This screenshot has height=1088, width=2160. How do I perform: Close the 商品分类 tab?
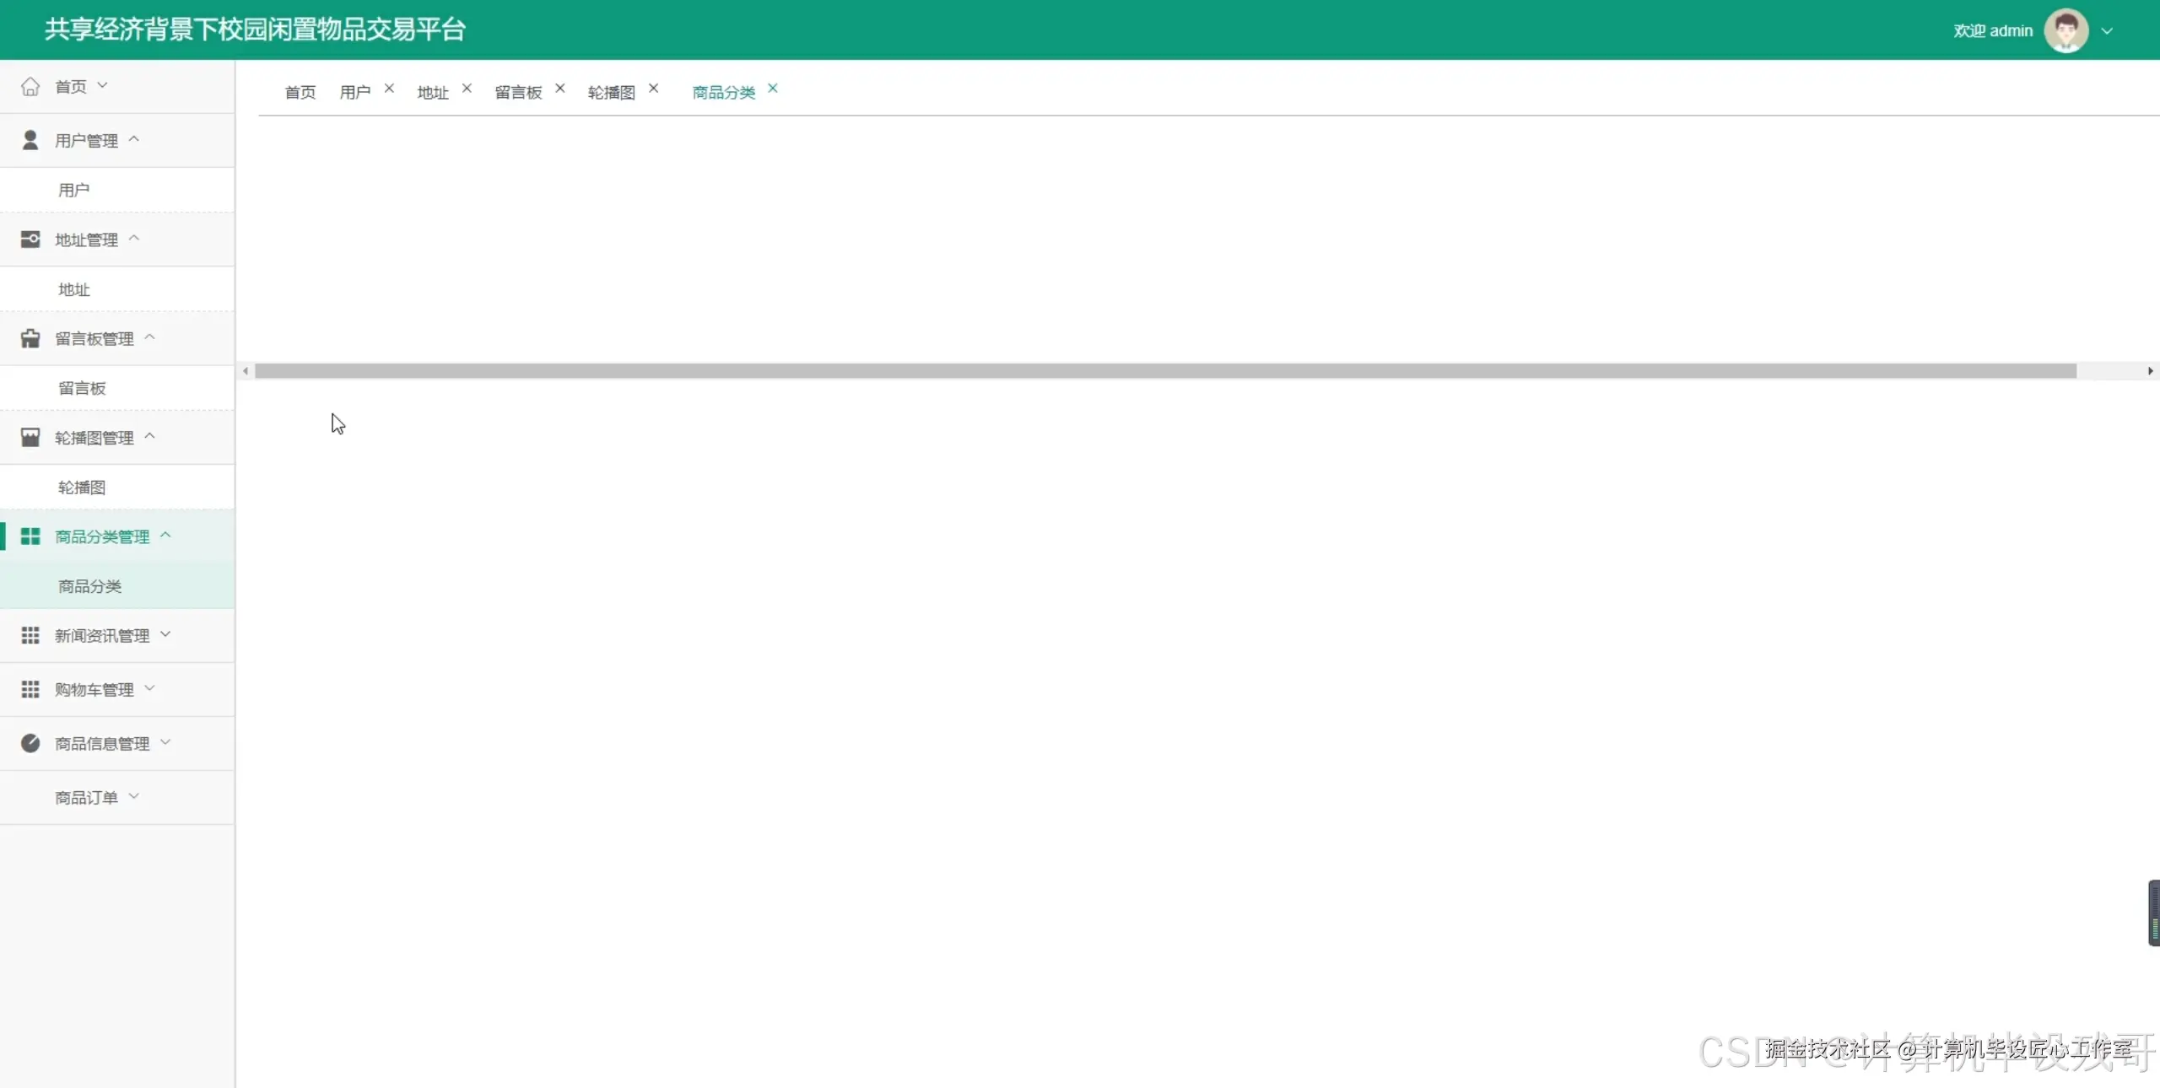[x=772, y=89]
